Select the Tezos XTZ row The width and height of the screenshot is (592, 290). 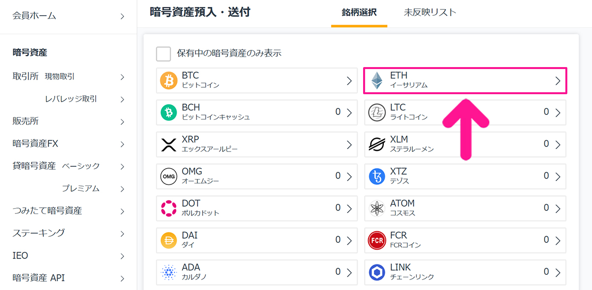pyautogui.click(x=465, y=177)
